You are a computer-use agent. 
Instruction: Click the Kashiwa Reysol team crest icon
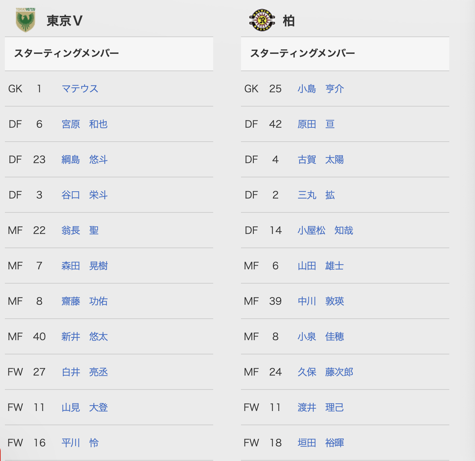[x=262, y=20]
